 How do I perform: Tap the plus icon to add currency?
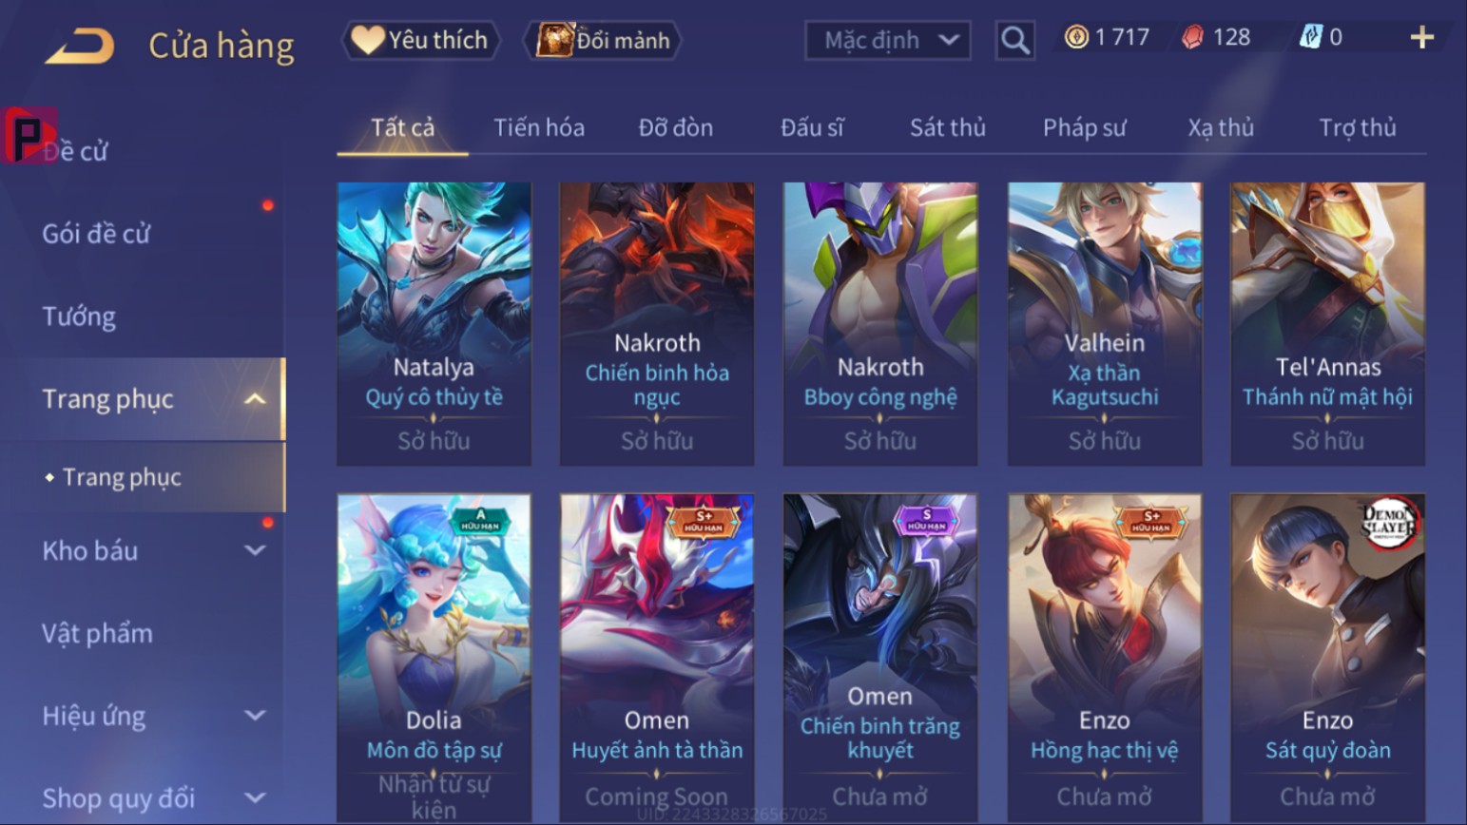[1421, 37]
